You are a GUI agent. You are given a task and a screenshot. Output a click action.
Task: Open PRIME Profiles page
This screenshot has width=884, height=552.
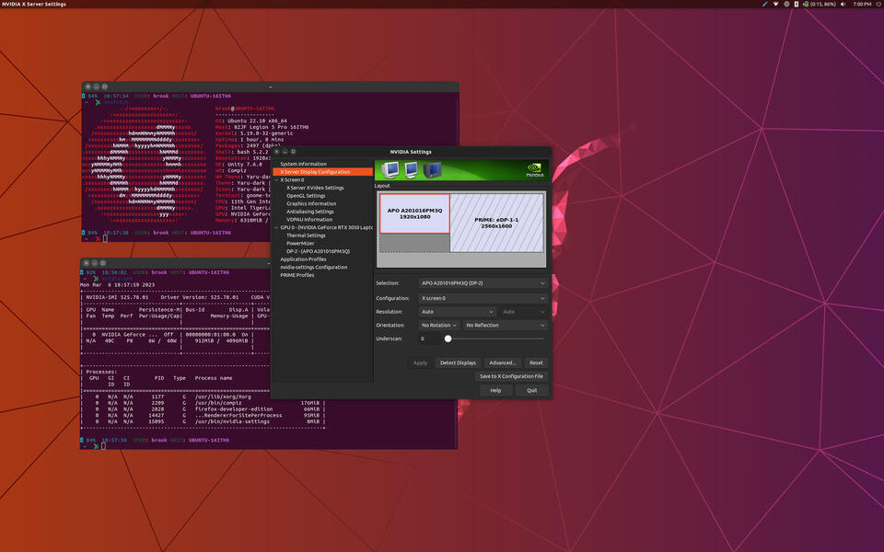point(297,275)
